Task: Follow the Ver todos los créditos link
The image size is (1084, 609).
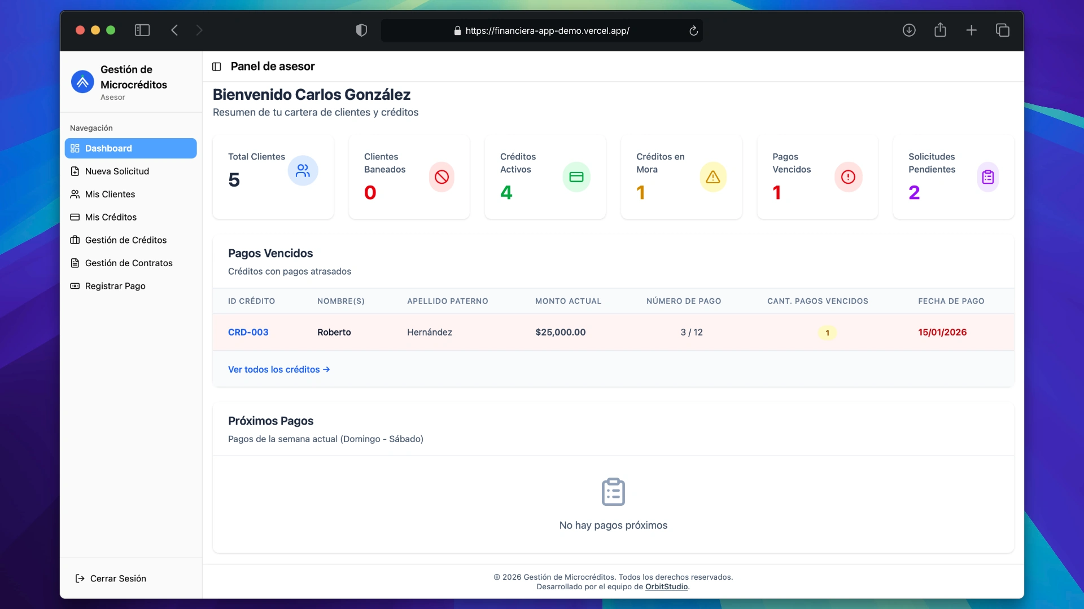Action: 278,369
